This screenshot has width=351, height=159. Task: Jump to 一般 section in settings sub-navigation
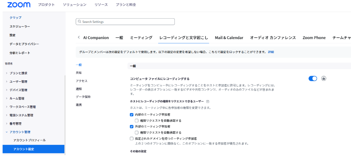coord(79,65)
